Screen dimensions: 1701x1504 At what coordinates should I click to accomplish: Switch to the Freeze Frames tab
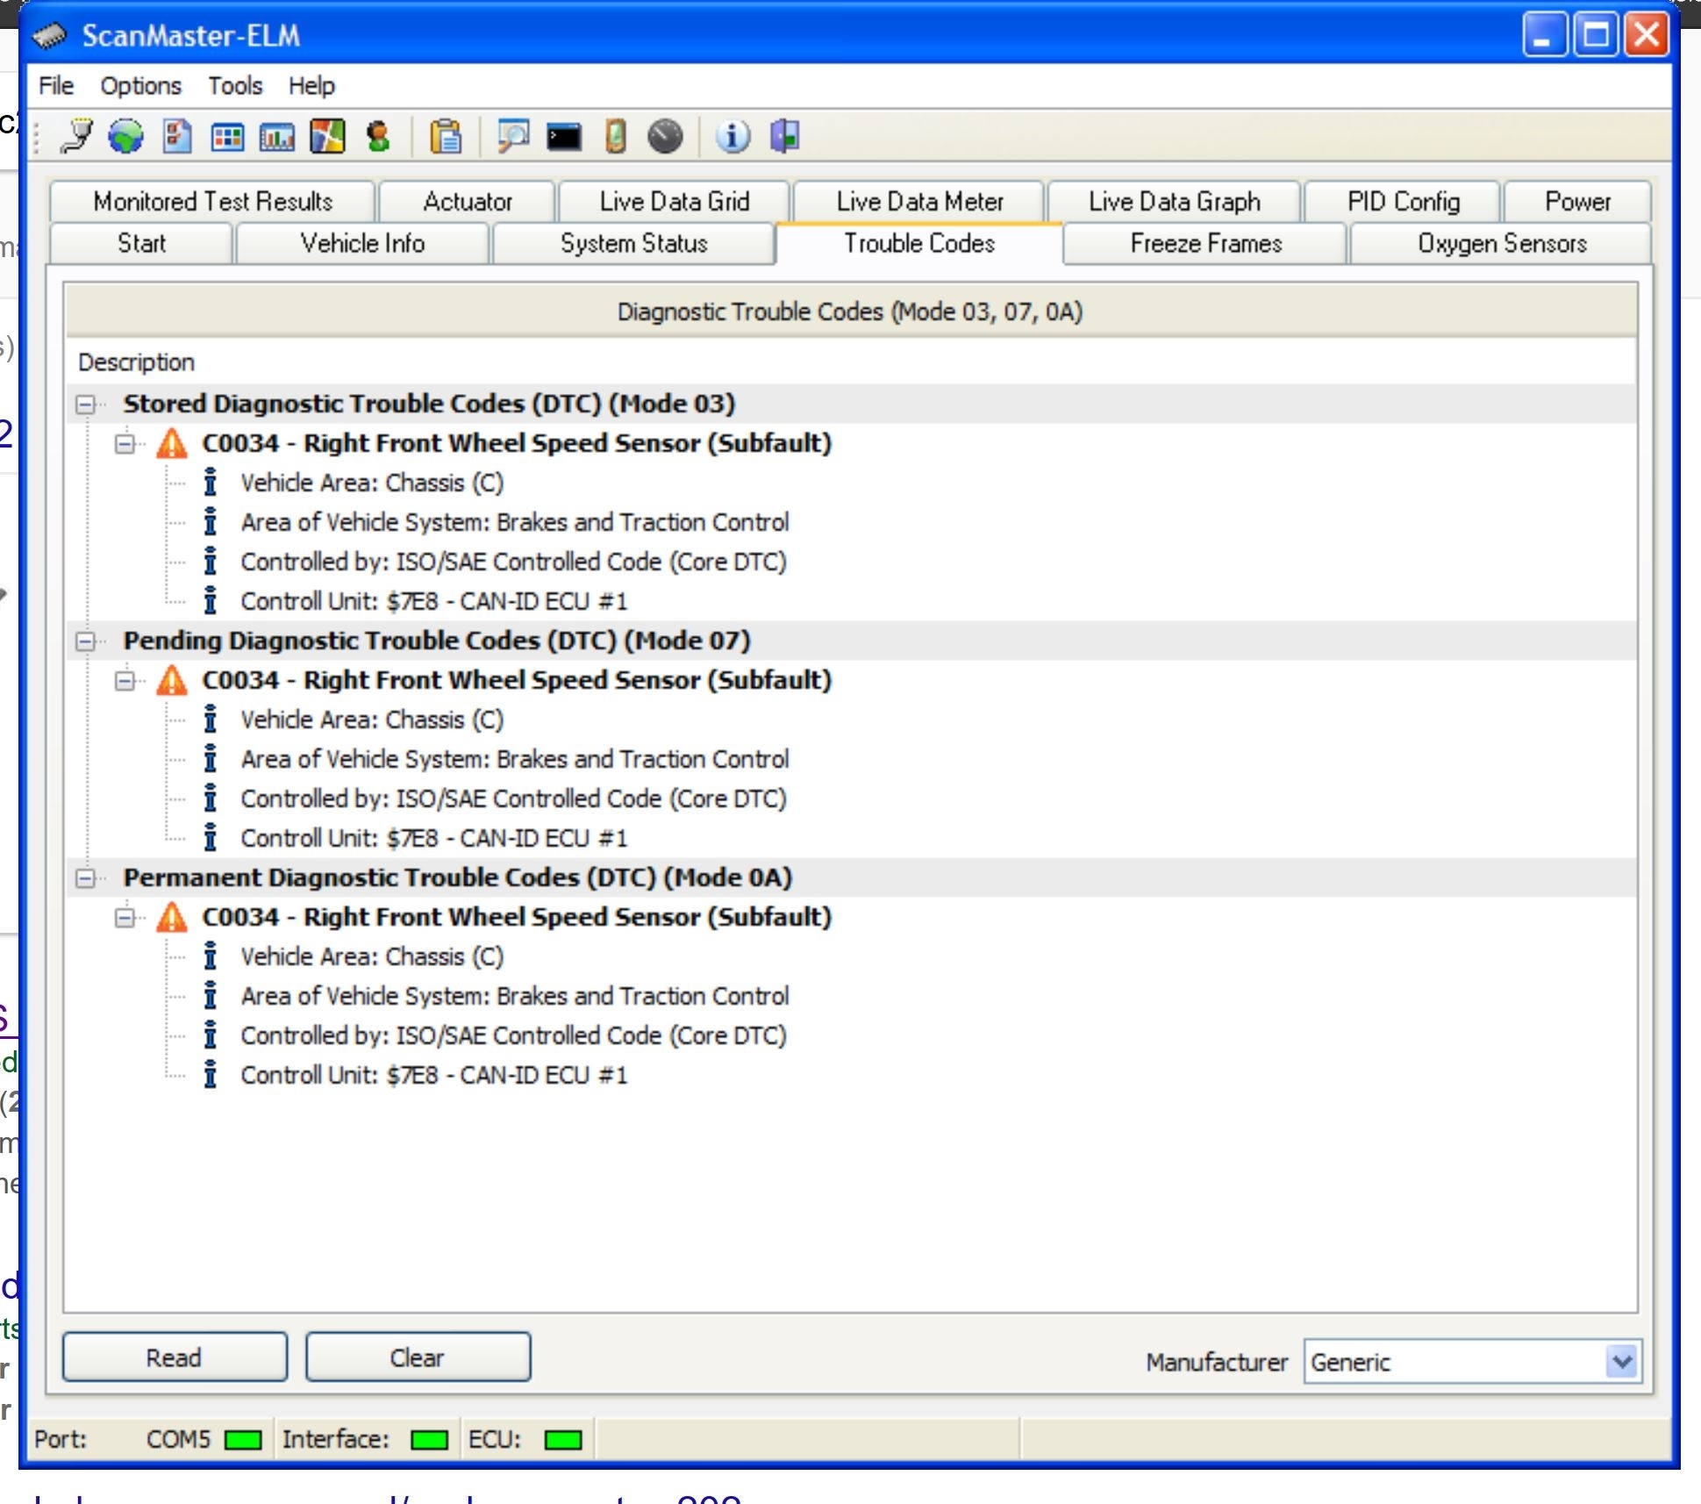click(x=1205, y=243)
